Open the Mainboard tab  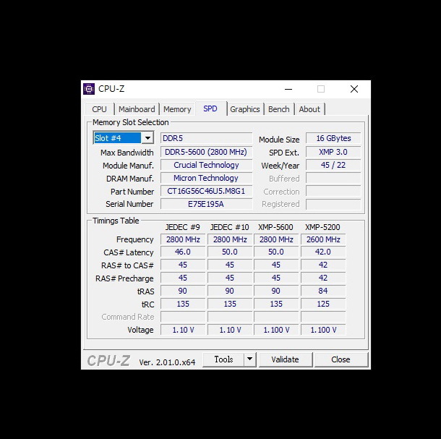click(137, 109)
